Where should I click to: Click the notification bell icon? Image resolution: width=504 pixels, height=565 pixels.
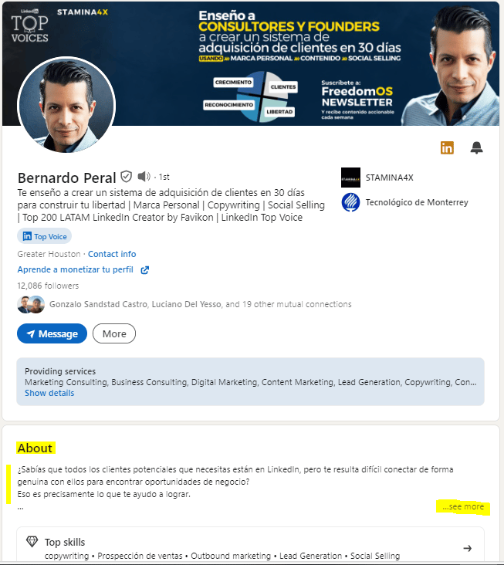click(477, 147)
